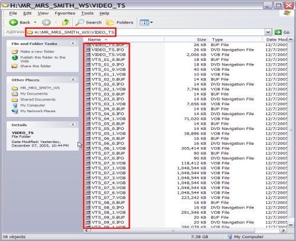Expand the Address bar dropdown
The image size is (296, 241).
pos(268,32)
